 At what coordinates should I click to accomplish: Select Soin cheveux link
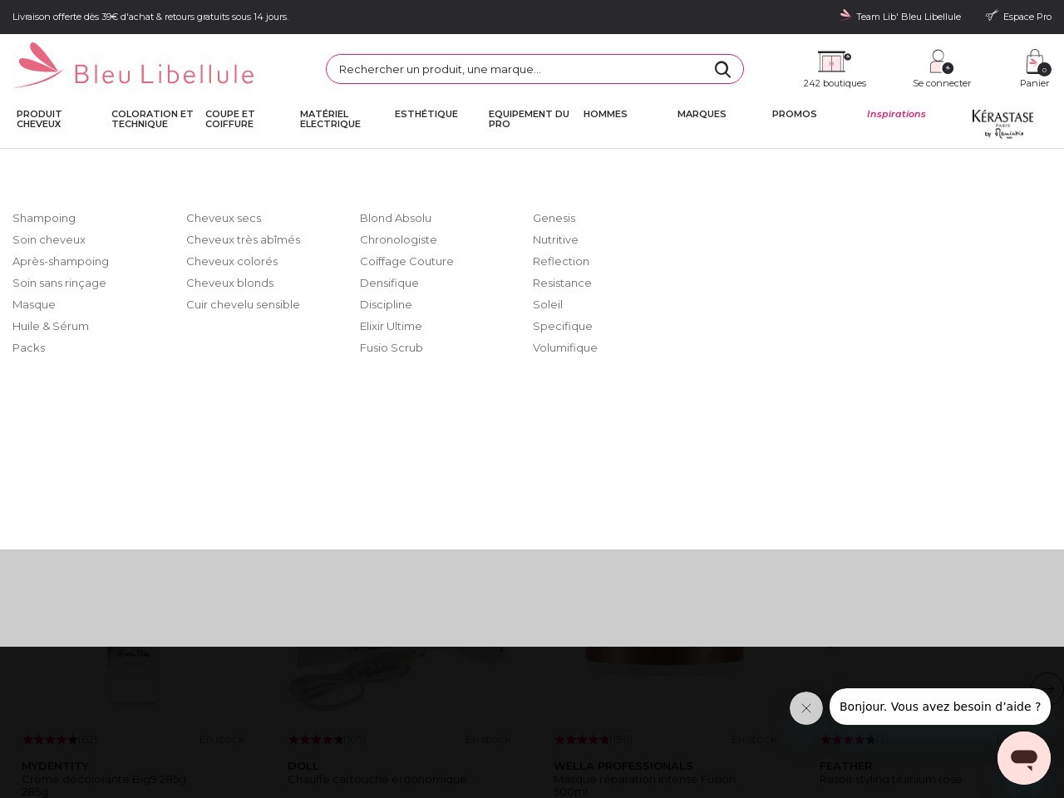[x=49, y=239]
